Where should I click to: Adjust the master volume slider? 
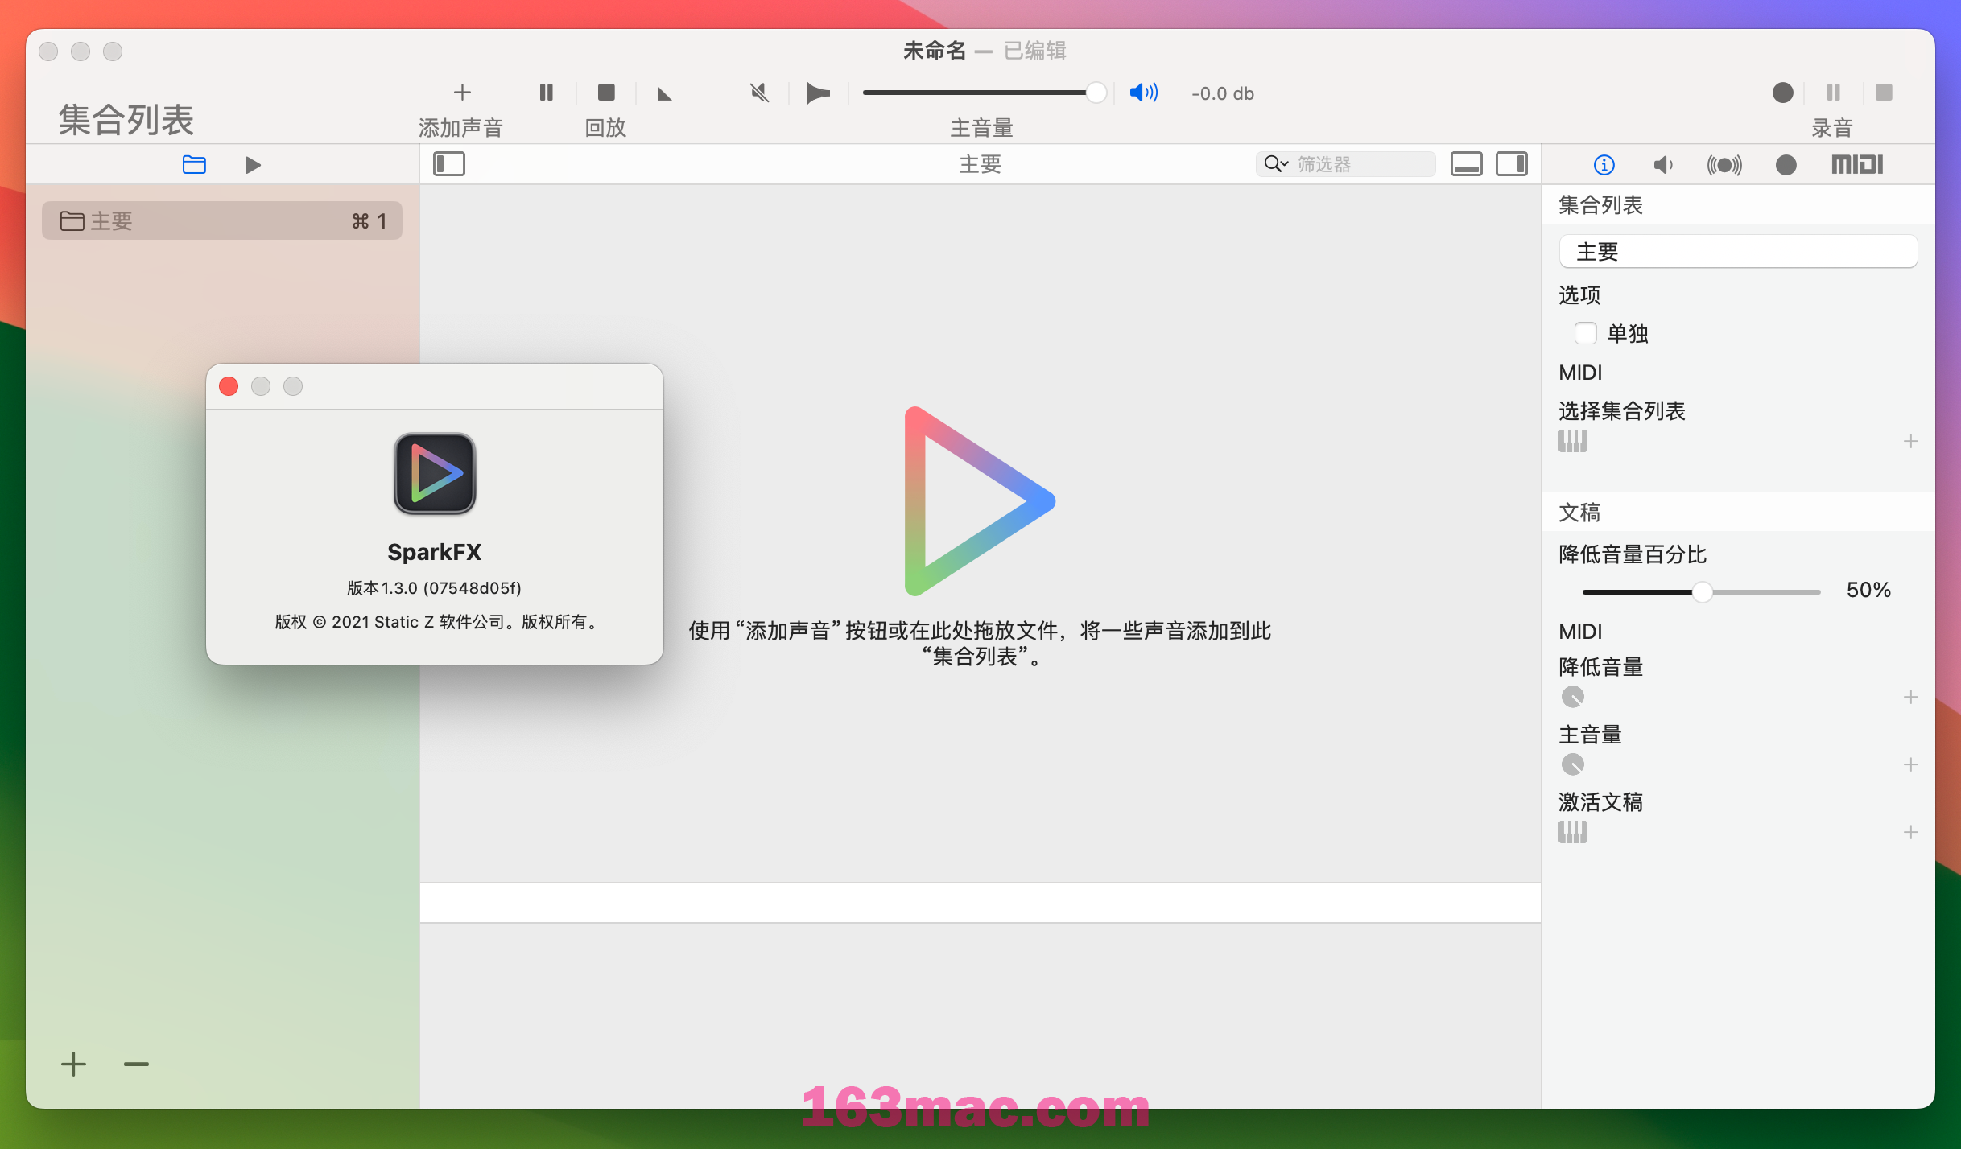[x=984, y=93]
